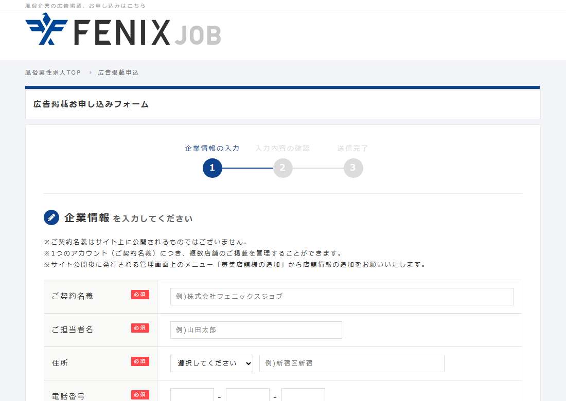
Task: Click the breadcrumb separator arrow
Action: 90,72
